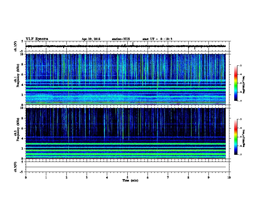Click the "Time (min)" axis title
258x199 pixels.
click(x=130, y=180)
